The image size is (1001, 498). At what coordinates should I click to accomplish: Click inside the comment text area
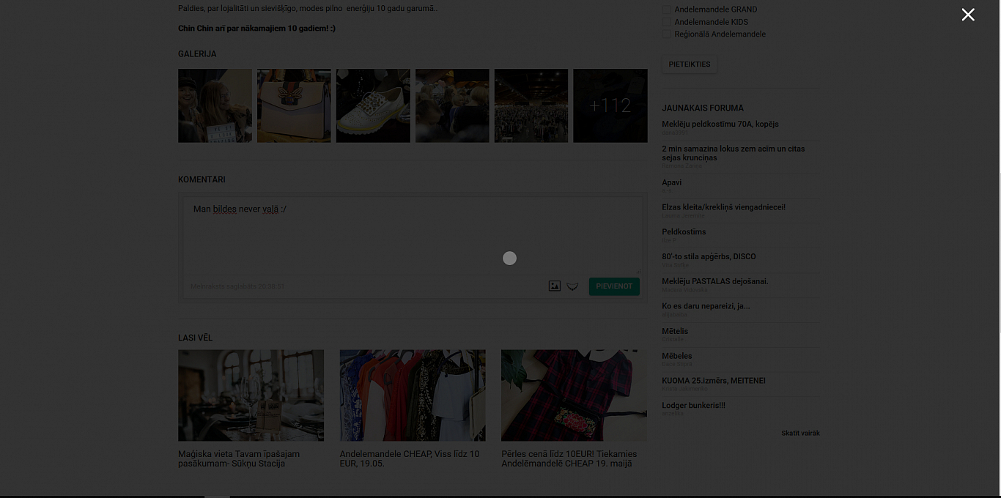pos(412,234)
